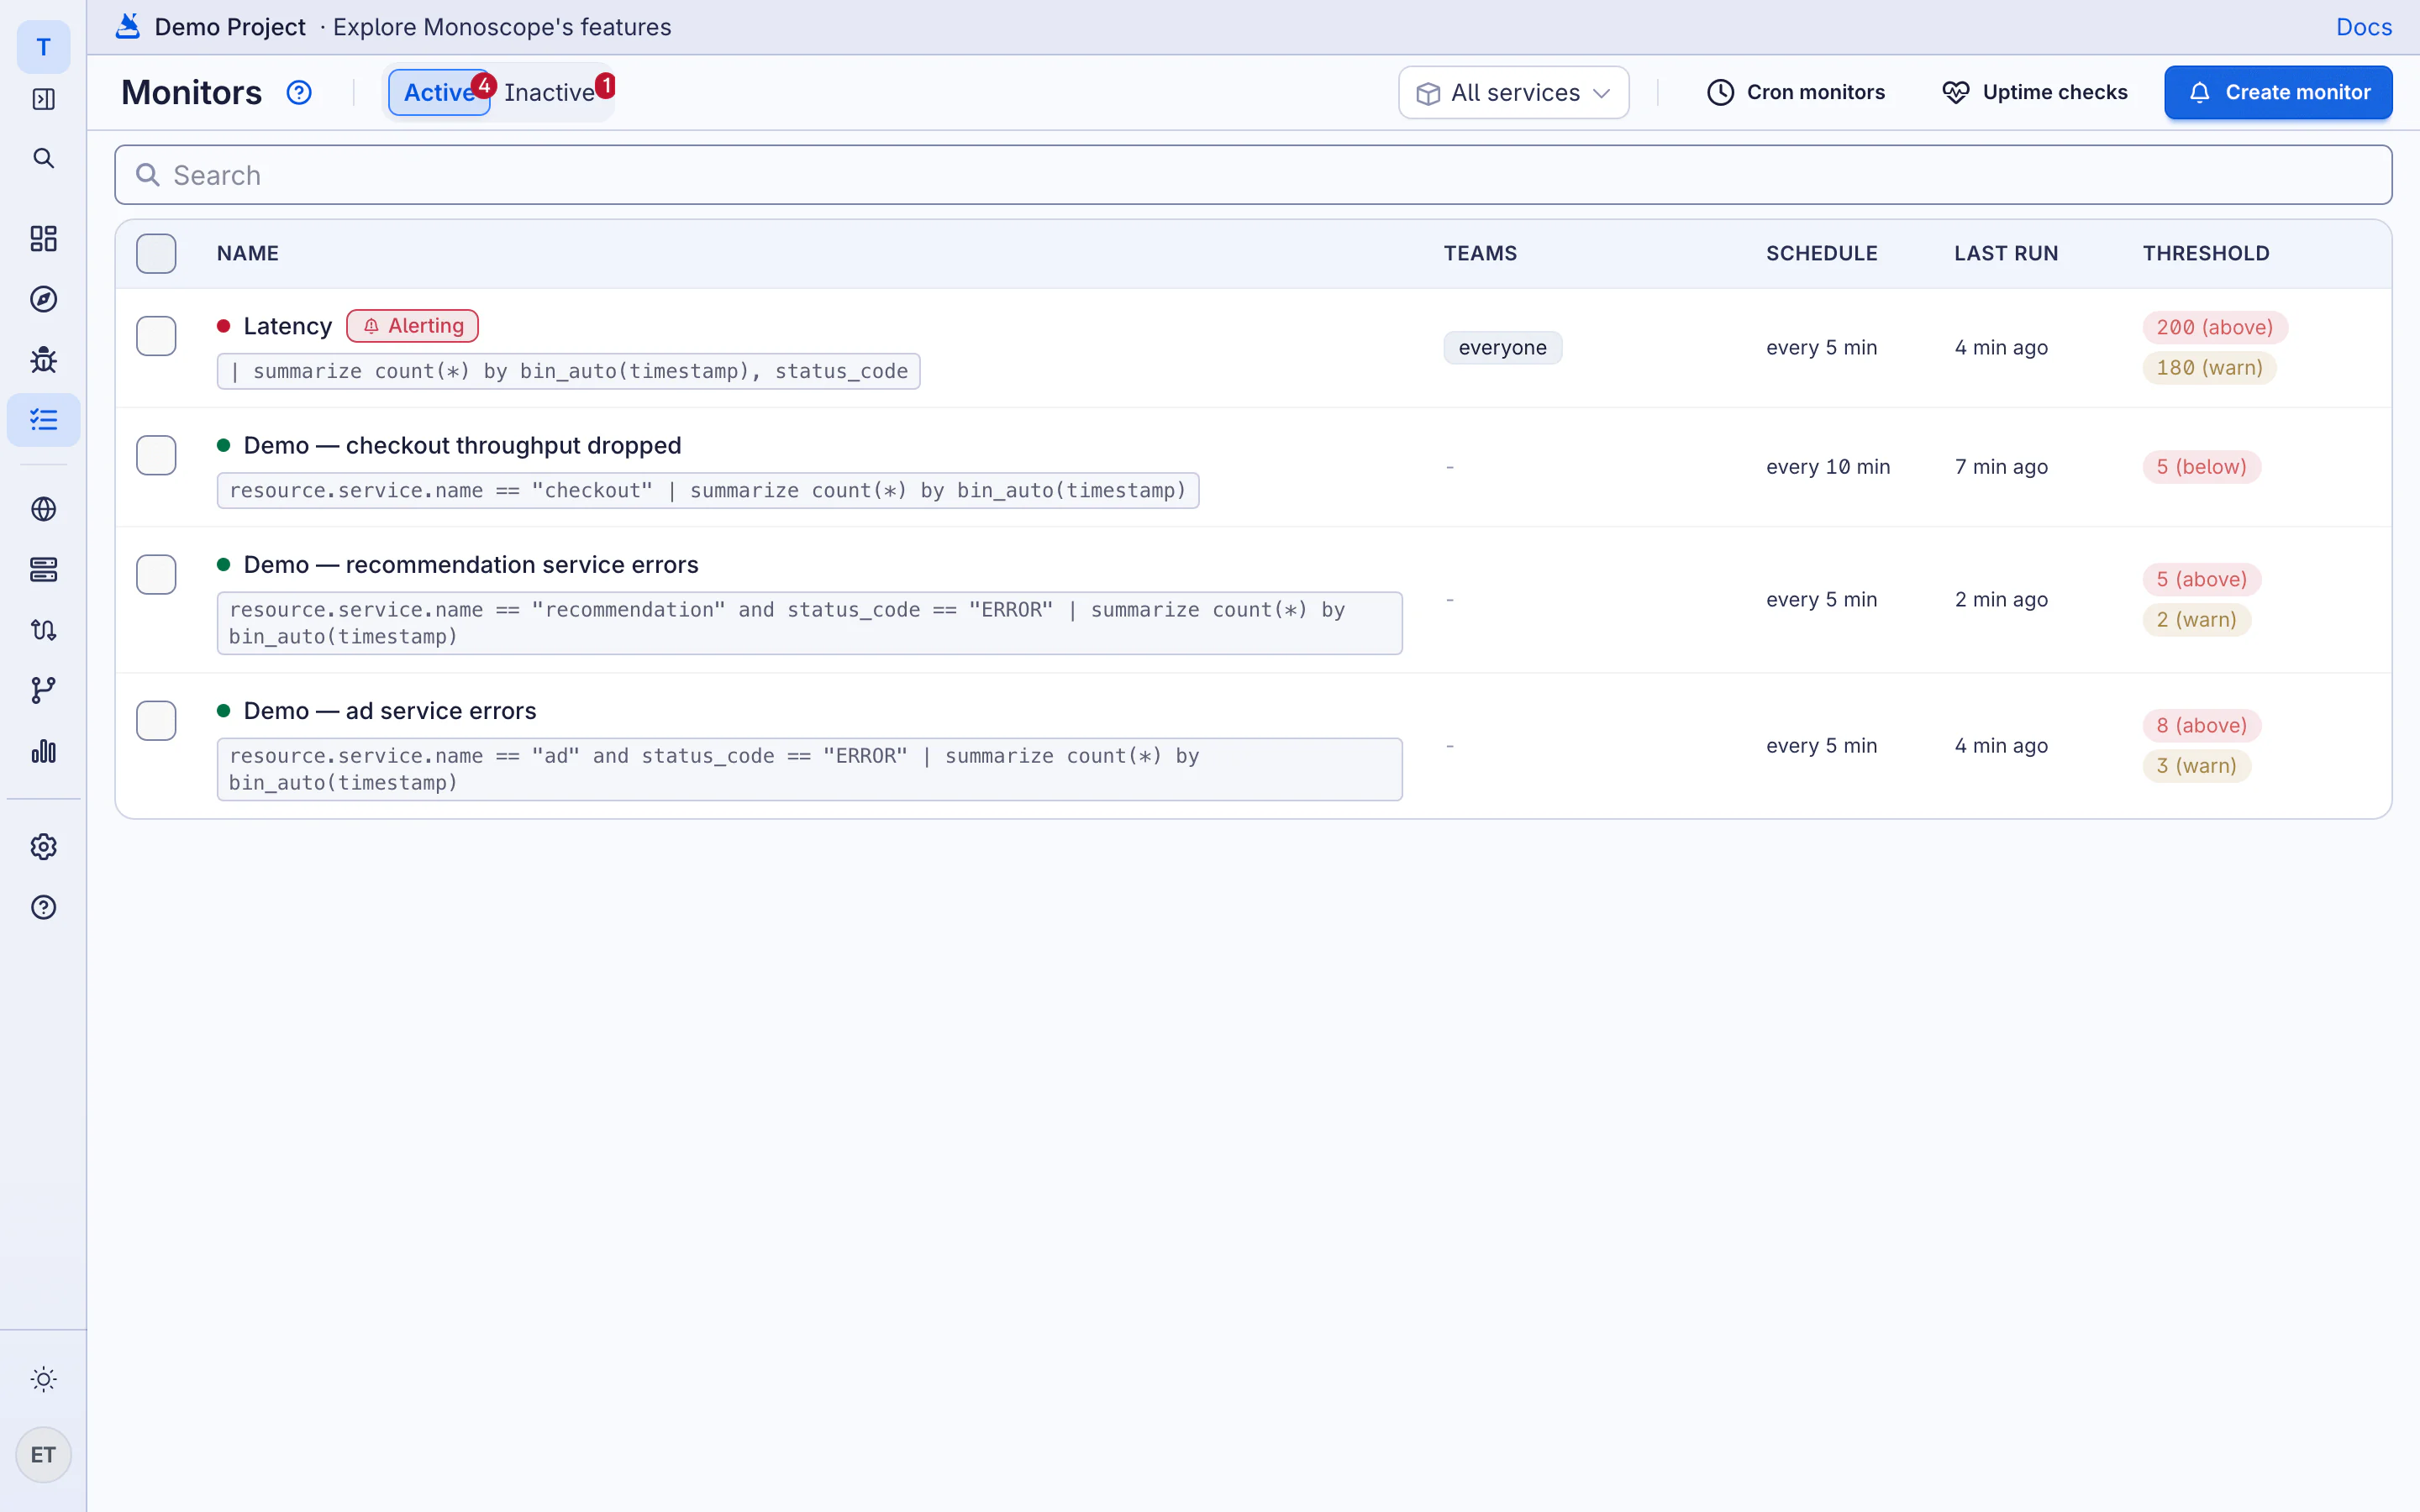This screenshot has height=1512, width=2420.
Task: Open Demo — checkout throughput dropped monitor
Action: 462,445
